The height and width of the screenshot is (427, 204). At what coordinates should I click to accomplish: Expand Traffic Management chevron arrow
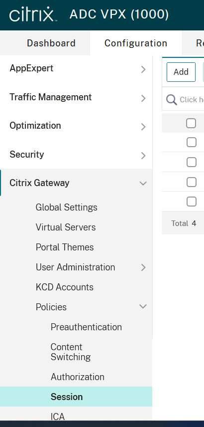pos(143,98)
